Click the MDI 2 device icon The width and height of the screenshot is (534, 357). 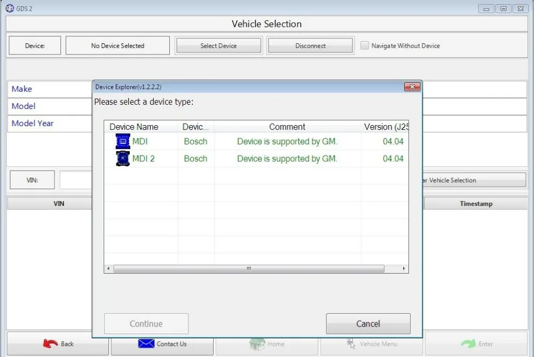point(123,158)
